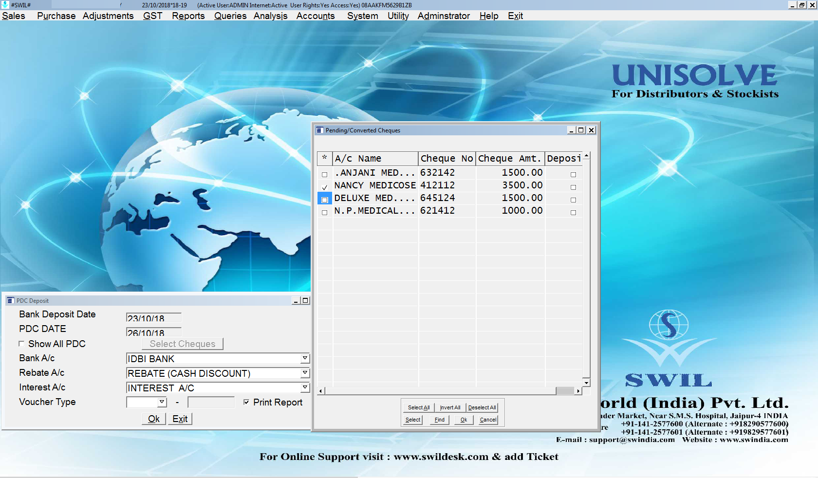Image resolution: width=818 pixels, height=478 pixels.
Task: Untick the NANCY MEDICOSE row selection
Action: pyautogui.click(x=325, y=187)
